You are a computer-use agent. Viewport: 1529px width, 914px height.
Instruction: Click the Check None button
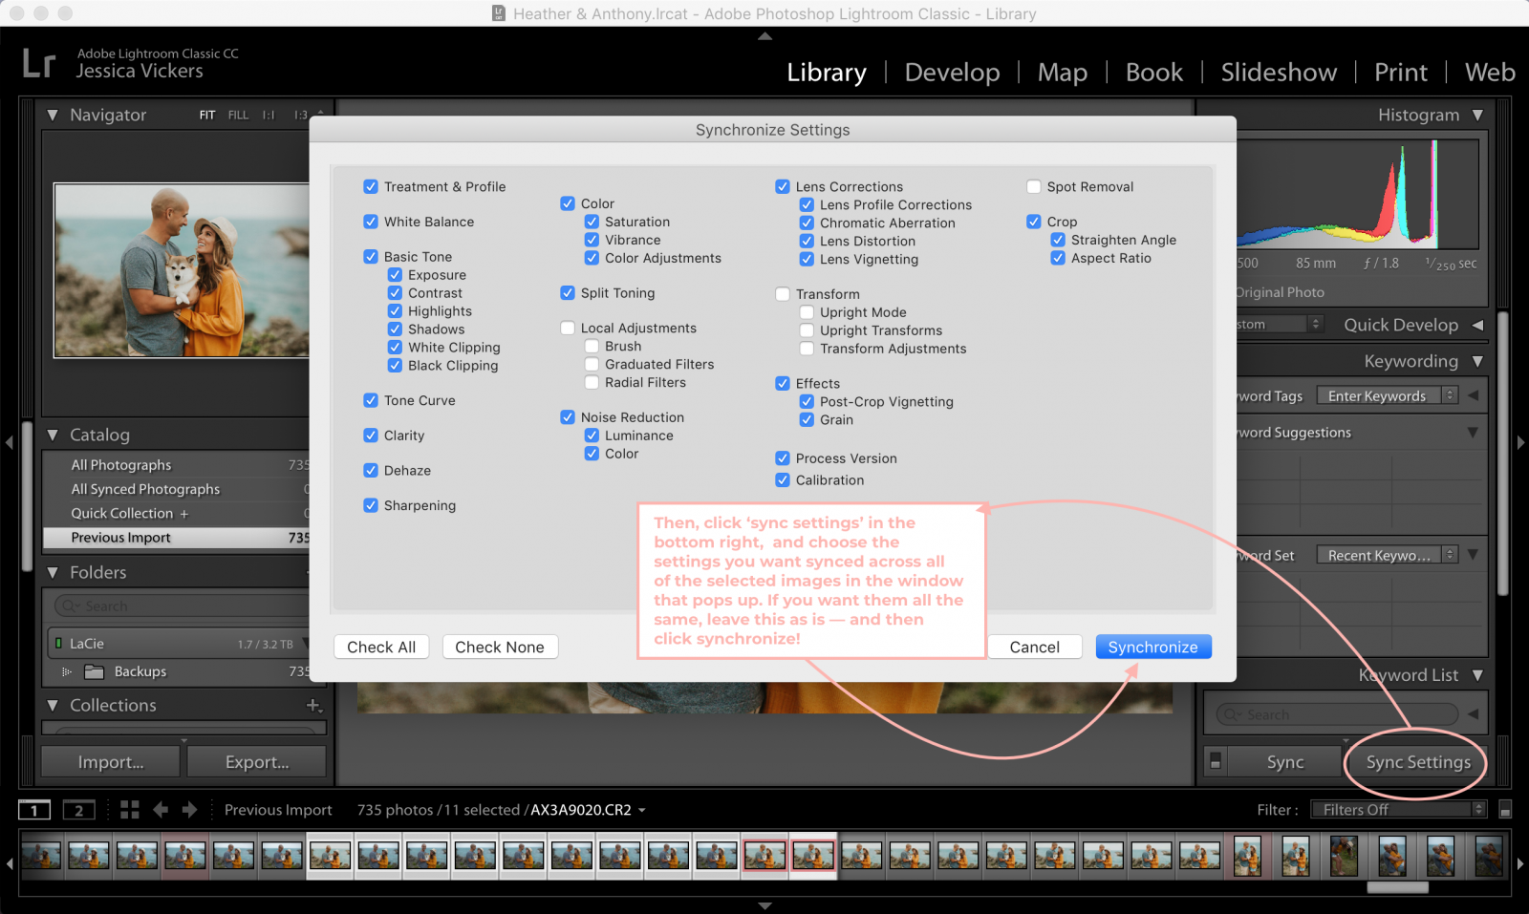coord(500,647)
